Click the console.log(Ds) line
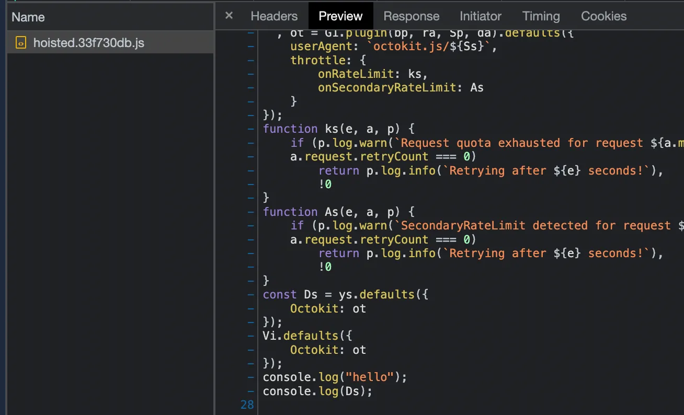The image size is (684, 415). (x=317, y=391)
